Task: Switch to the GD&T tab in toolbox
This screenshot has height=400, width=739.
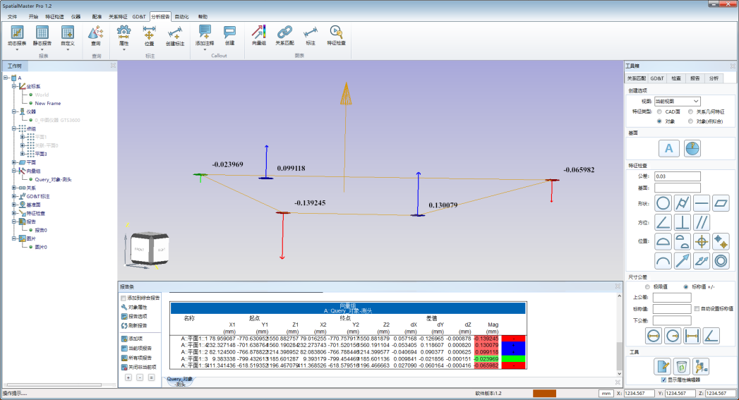Action: coord(656,78)
